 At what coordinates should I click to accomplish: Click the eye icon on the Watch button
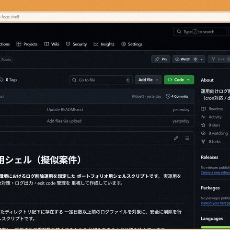pos(177,59)
